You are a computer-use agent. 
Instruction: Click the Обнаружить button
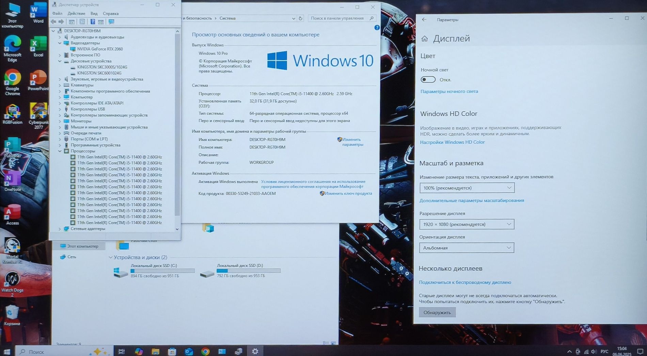[x=437, y=313]
